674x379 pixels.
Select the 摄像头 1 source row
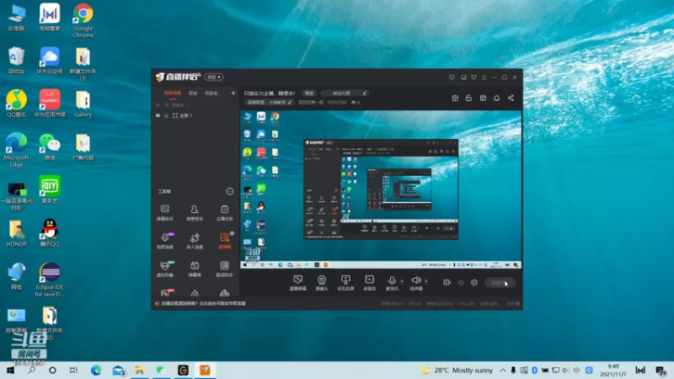pos(195,104)
